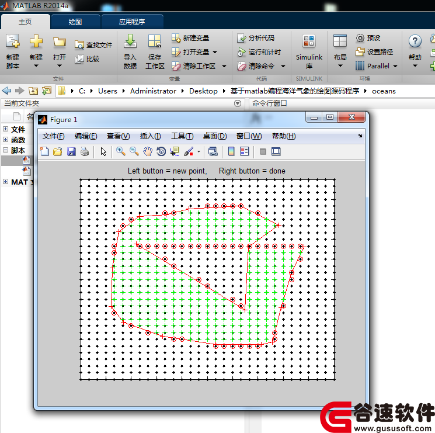Click New Figure icon in Figure toolbar
This screenshot has width=435, height=433.
(x=44, y=151)
